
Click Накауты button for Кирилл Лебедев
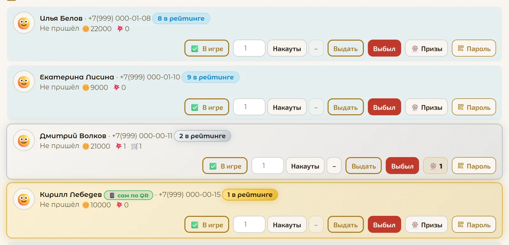[287, 225]
